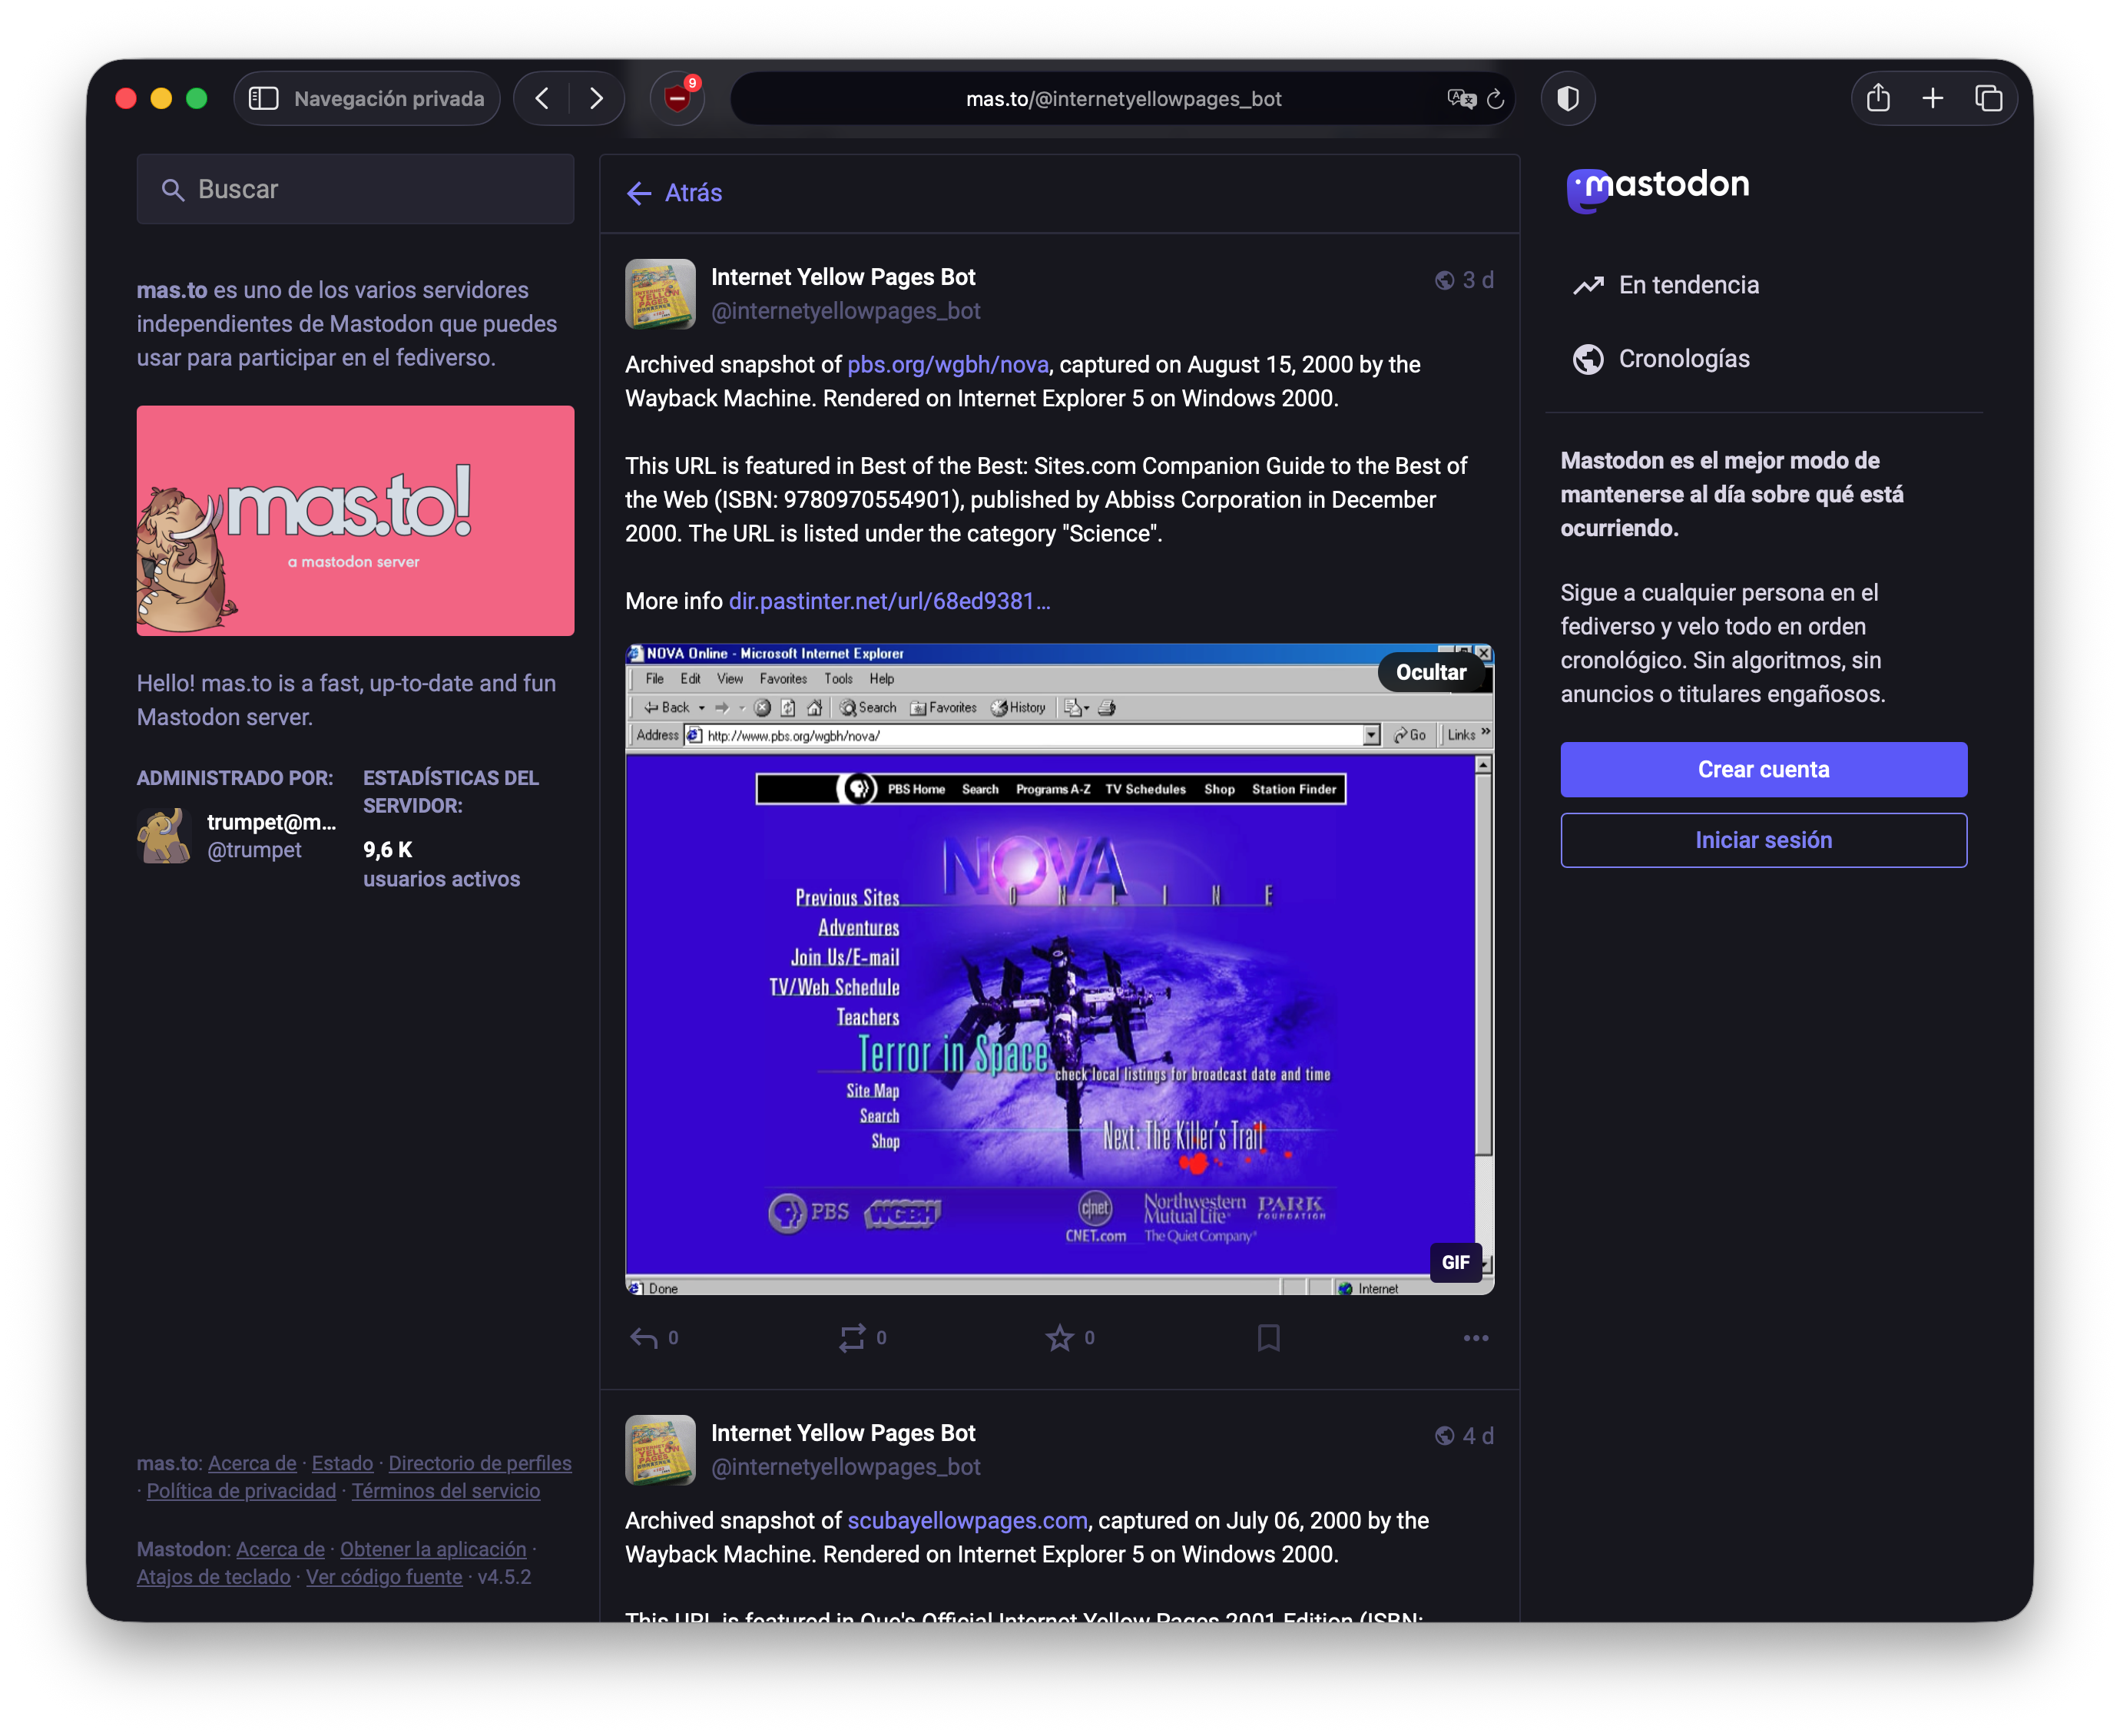Open the En tendencia section
Screen dimensions: 2120x1736
[1688, 285]
